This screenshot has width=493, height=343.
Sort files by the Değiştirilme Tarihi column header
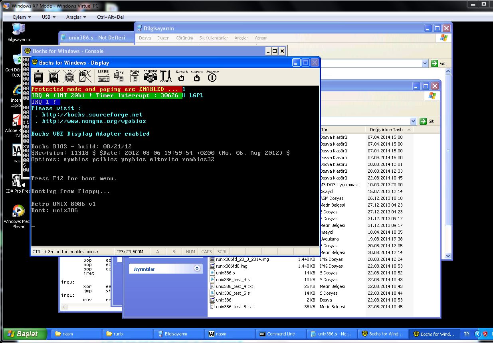coord(388,130)
